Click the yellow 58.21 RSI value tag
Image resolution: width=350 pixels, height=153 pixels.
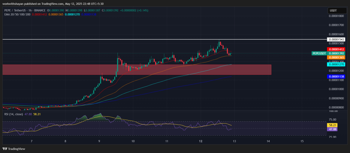pyautogui.click(x=333, y=125)
